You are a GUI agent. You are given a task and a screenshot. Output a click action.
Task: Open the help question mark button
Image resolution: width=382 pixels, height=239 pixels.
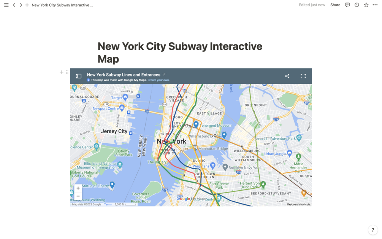pyautogui.click(x=373, y=230)
